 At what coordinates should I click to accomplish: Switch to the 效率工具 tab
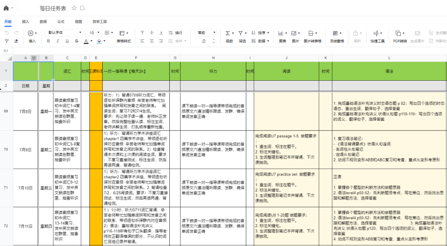(99, 22)
